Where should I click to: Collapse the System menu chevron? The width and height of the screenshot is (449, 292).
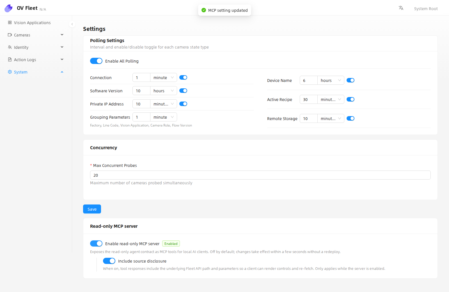click(x=62, y=72)
